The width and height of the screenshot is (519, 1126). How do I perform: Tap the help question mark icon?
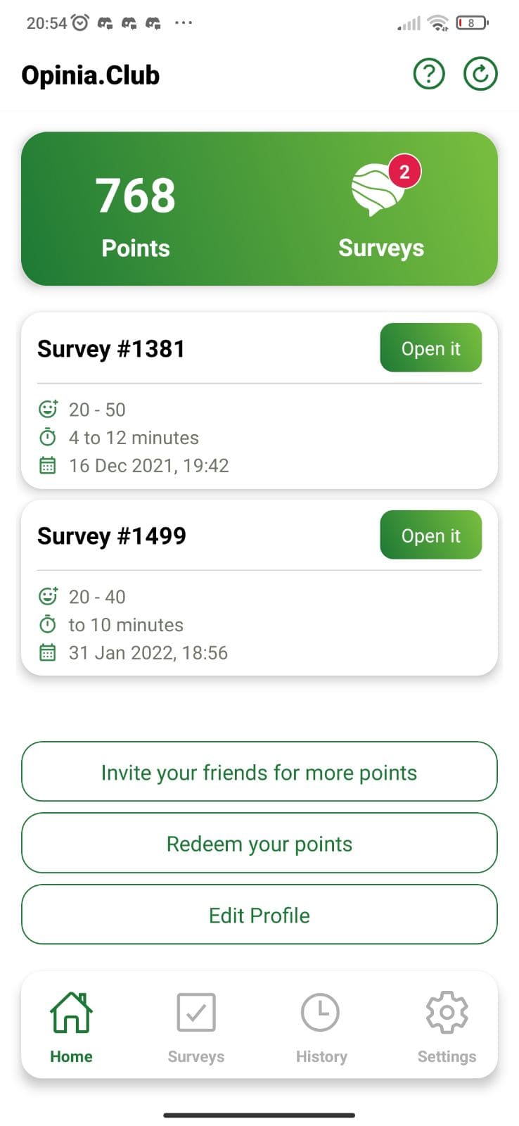pyautogui.click(x=429, y=74)
